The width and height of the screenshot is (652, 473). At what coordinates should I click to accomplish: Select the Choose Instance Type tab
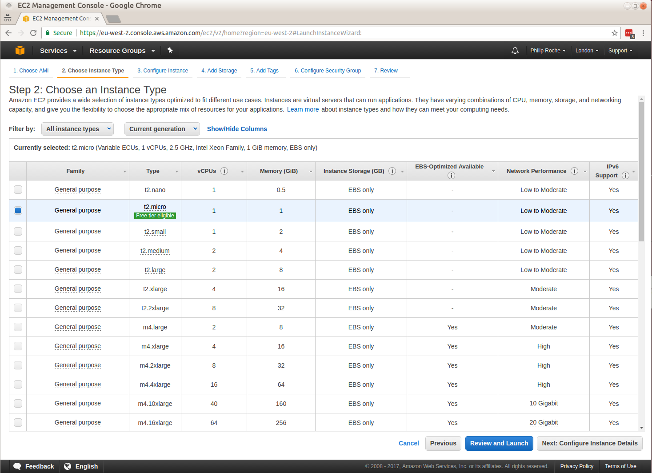(x=93, y=71)
